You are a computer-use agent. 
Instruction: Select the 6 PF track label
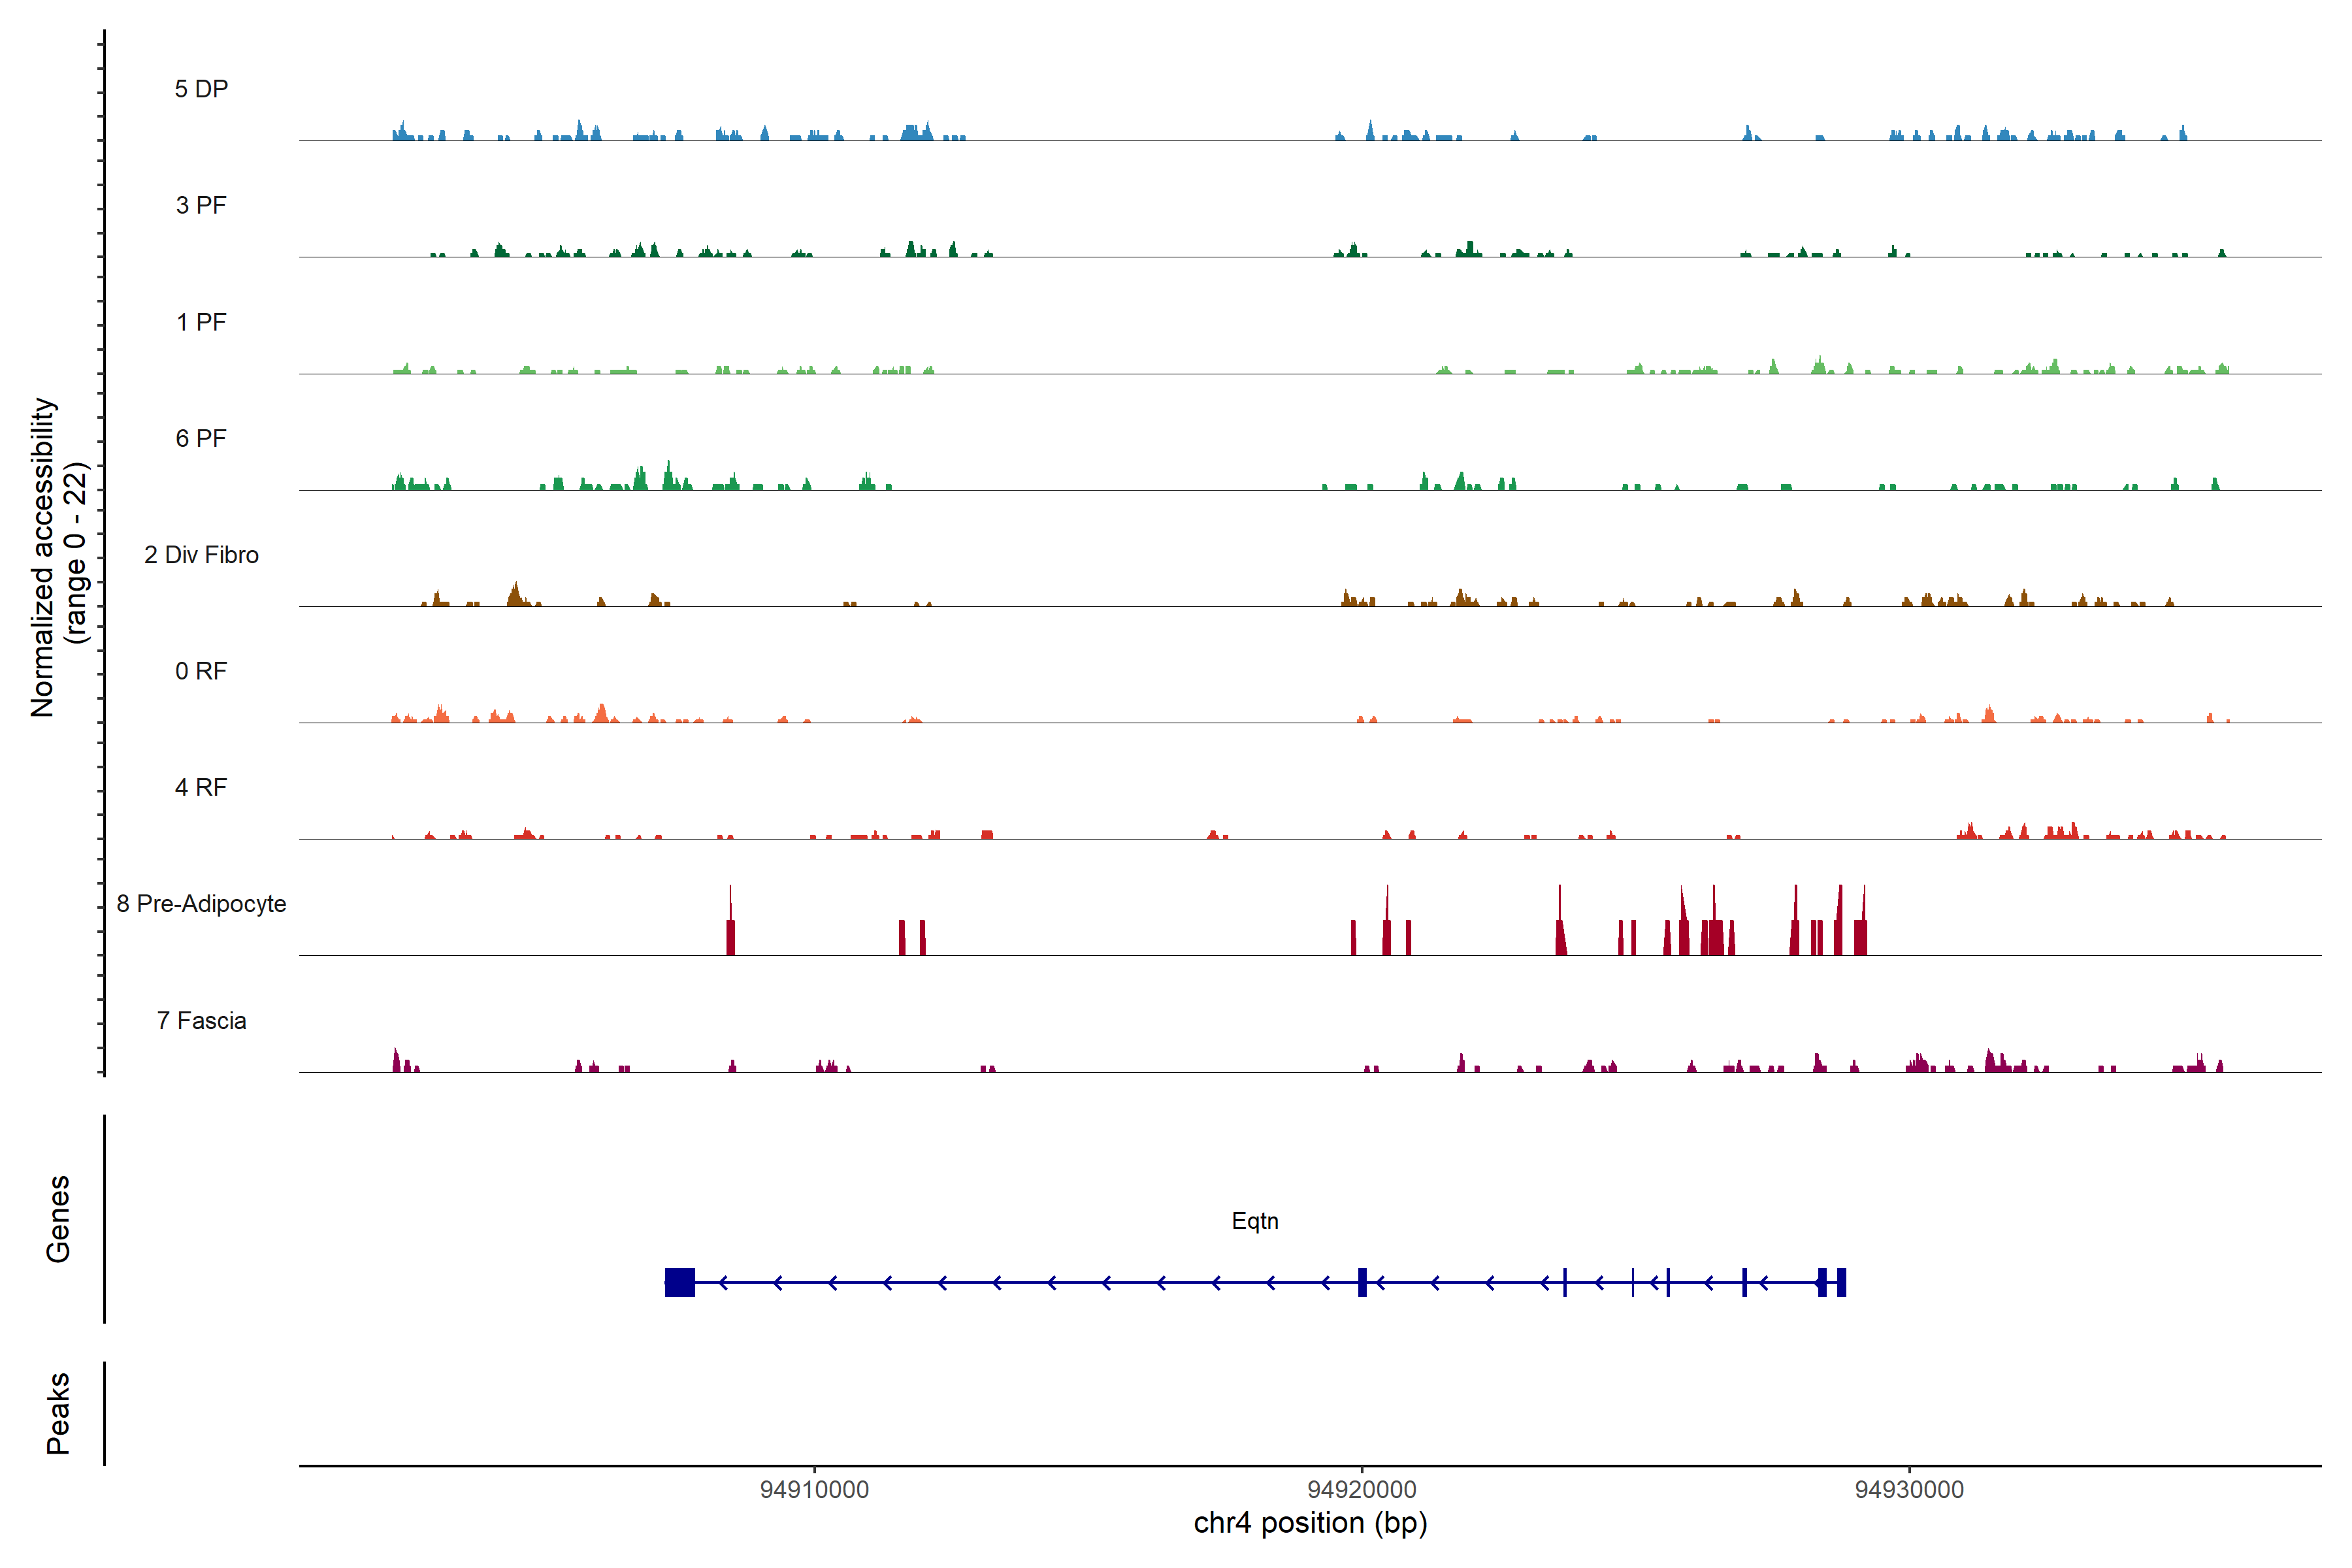coord(201,438)
